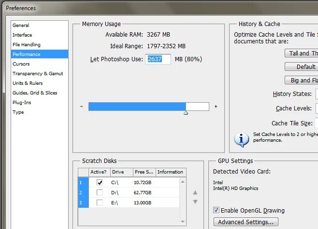Viewport: 318px width, 229px height.
Task: Click the E:\ drive label
Action: pyautogui.click(x=115, y=202)
